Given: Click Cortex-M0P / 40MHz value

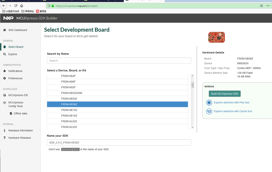Looking at the screenshot, I should tap(249, 68).
